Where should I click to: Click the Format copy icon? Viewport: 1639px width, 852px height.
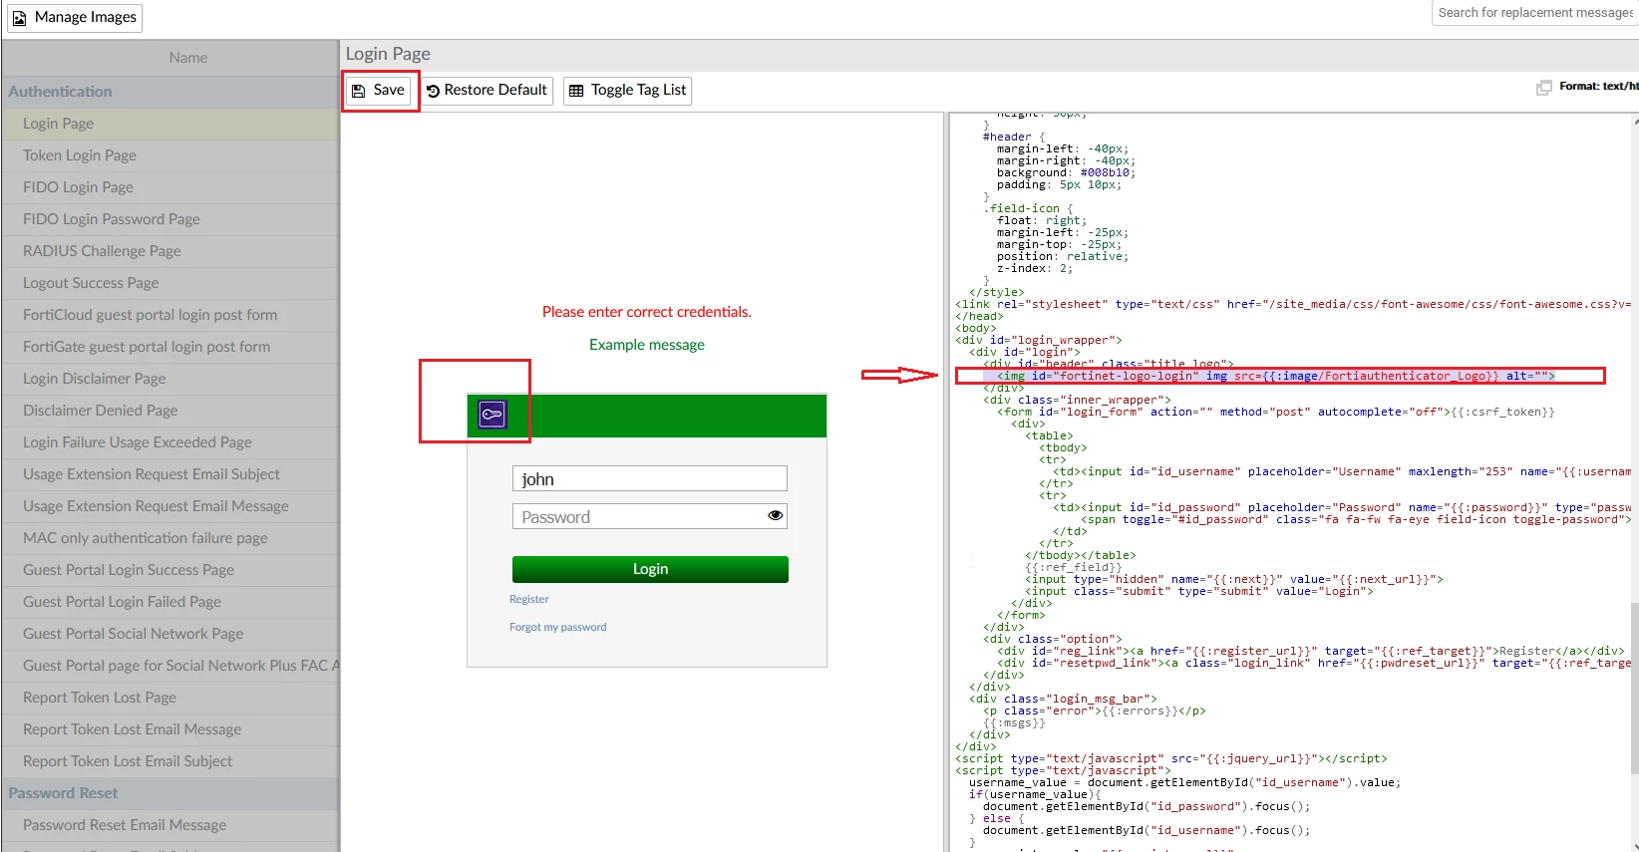pos(1544,88)
